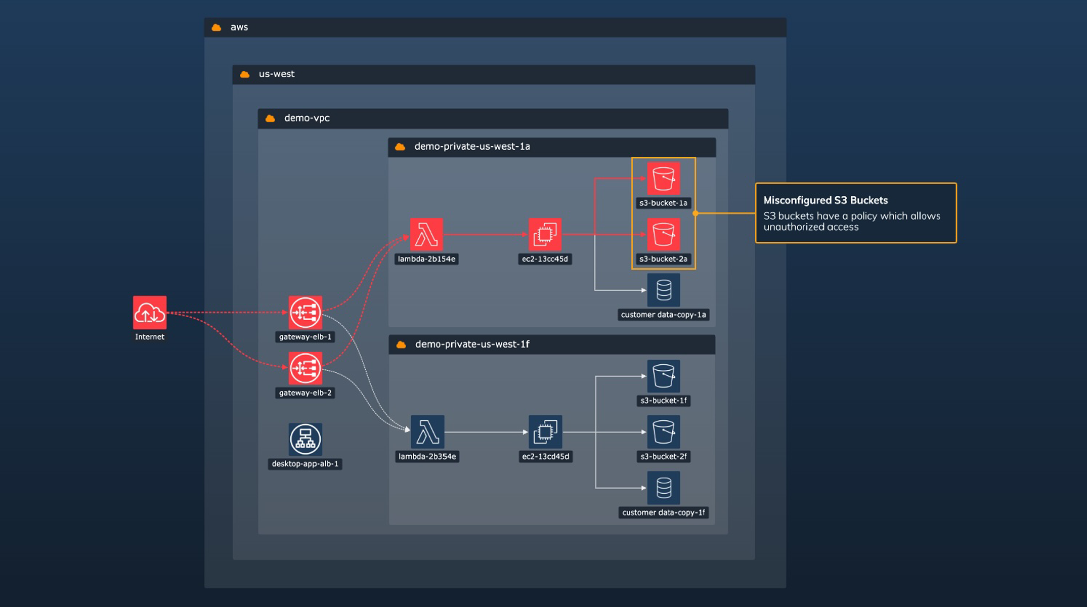Click the unauthorized access policy description text
Viewport: 1087px width, 607px height.
pyautogui.click(x=852, y=222)
